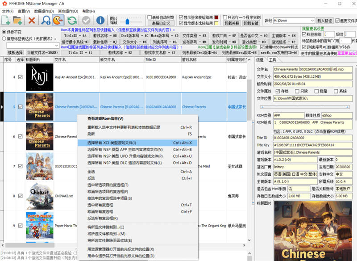Image resolution: width=357 pixels, height=261 pixels.
Task: Click 表格自定义 button
Action: (x=161, y=23)
